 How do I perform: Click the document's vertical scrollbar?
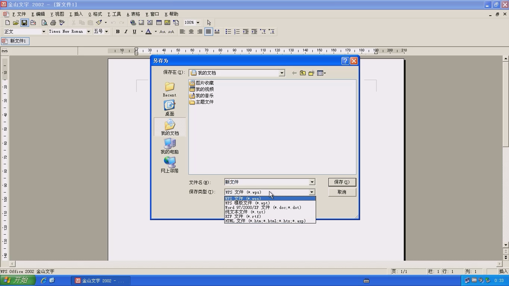tap(506, 152)
